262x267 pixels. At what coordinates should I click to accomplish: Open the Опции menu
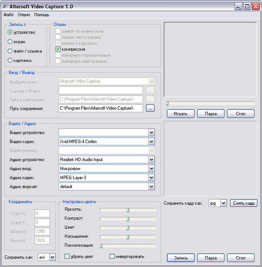(24, 15)
